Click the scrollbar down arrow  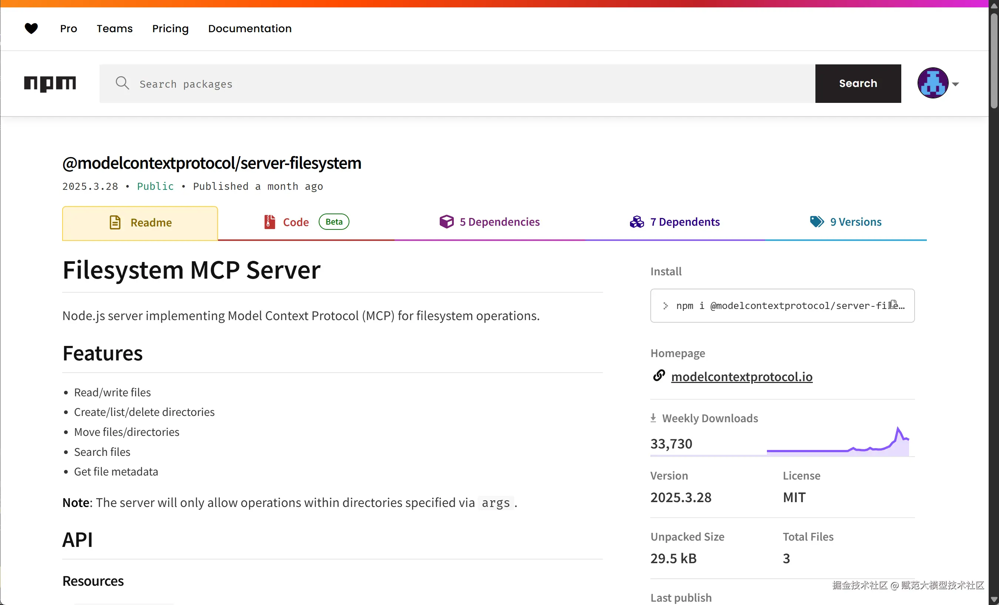click(993, 599)
